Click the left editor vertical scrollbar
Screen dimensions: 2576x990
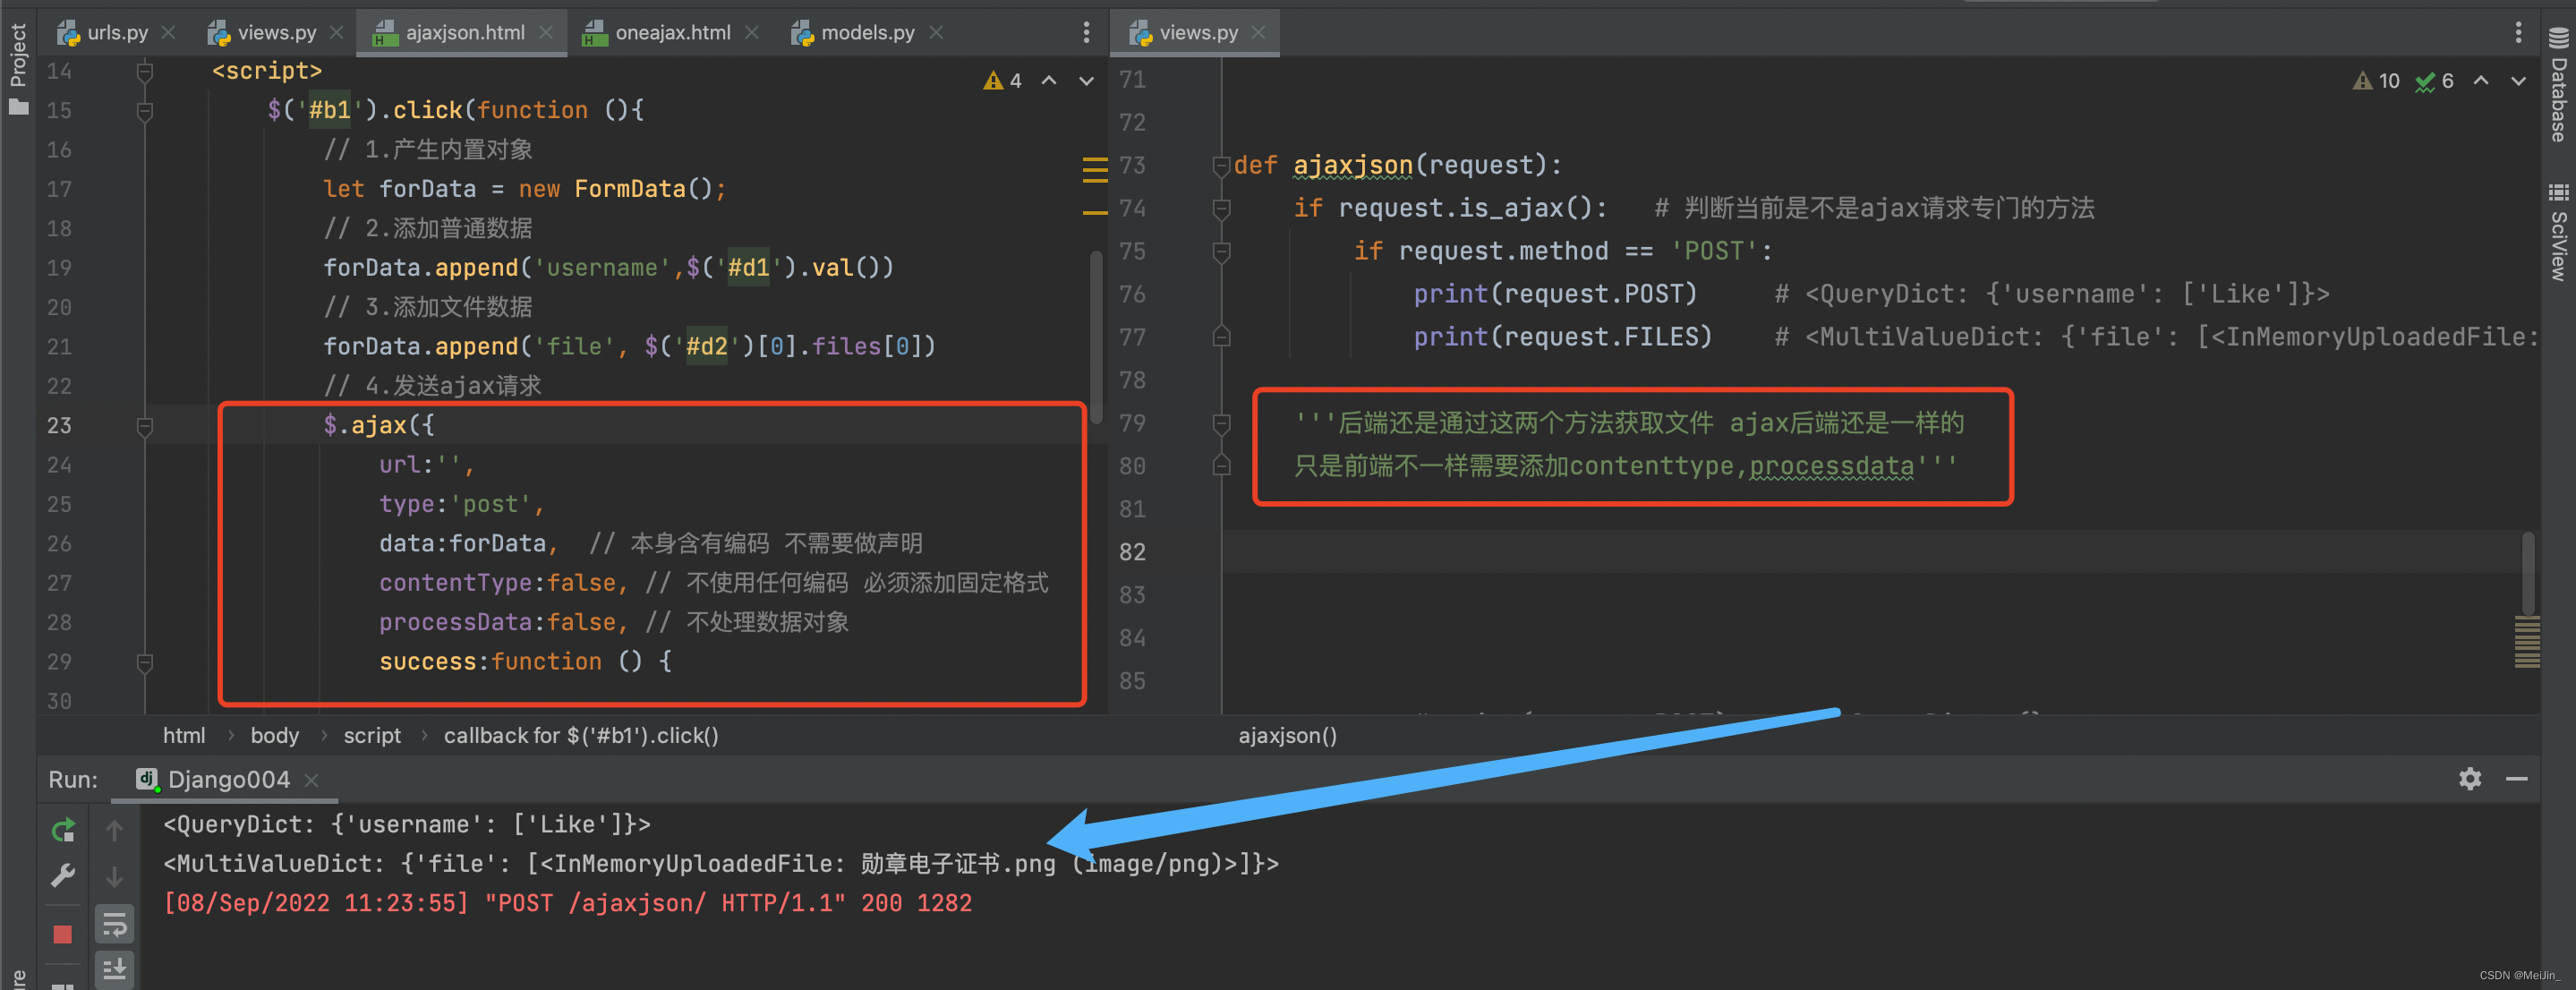click(x=1096, y=337)
